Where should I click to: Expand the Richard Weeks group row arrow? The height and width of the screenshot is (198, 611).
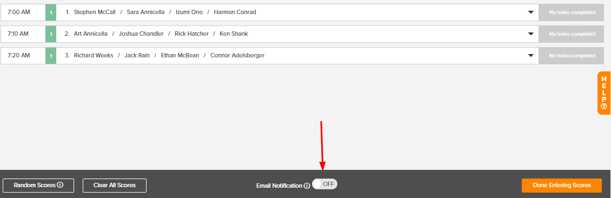[530, 56]
